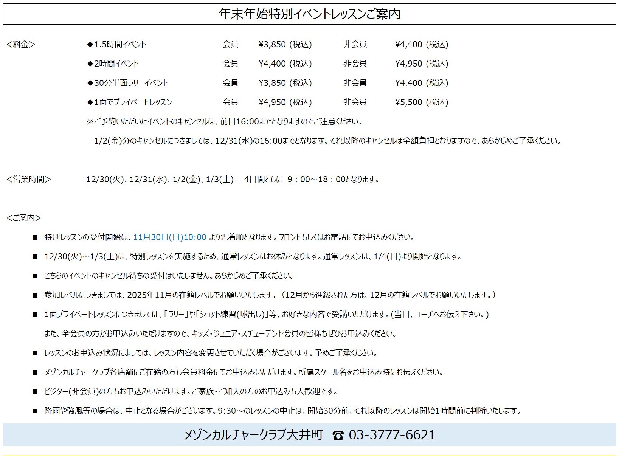The height and width of the screenshot is (456, 619).
Task: Select the diamond bullet before 1面でプライベートレッスン
Action: point(90,102)
